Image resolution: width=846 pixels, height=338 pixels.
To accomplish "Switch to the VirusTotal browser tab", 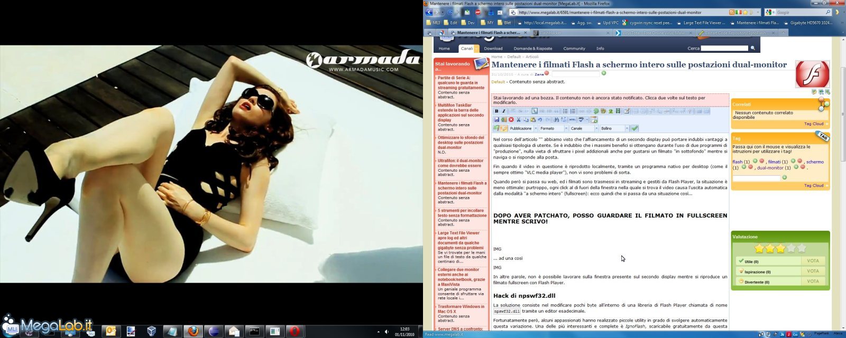I will click(654, 33).
